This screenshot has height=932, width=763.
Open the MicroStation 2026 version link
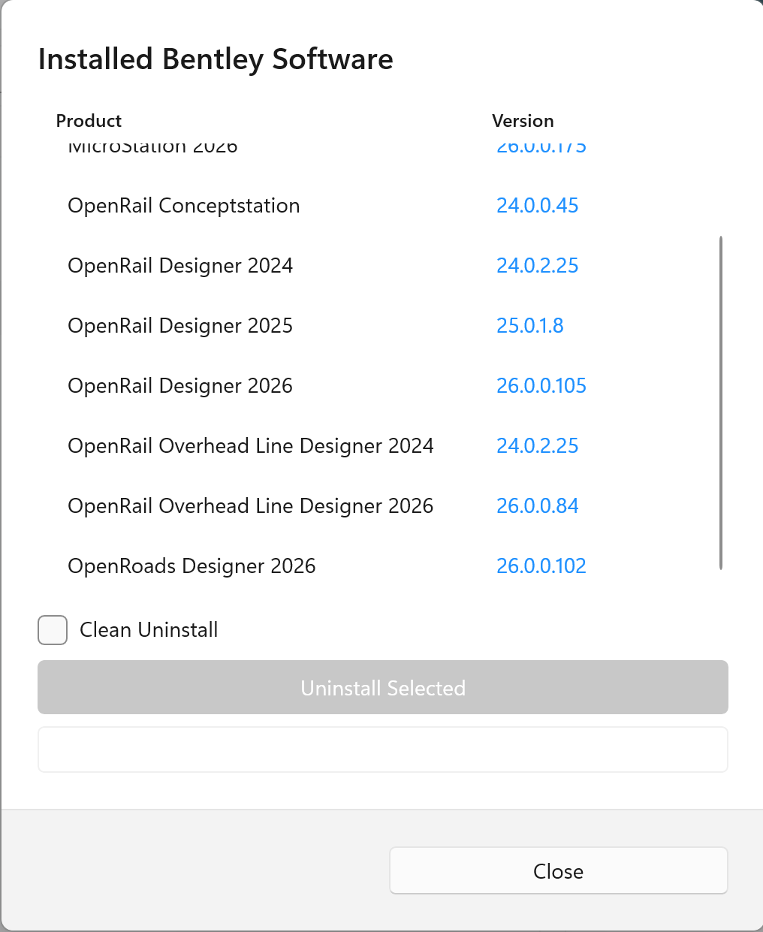tap(541, 145)
